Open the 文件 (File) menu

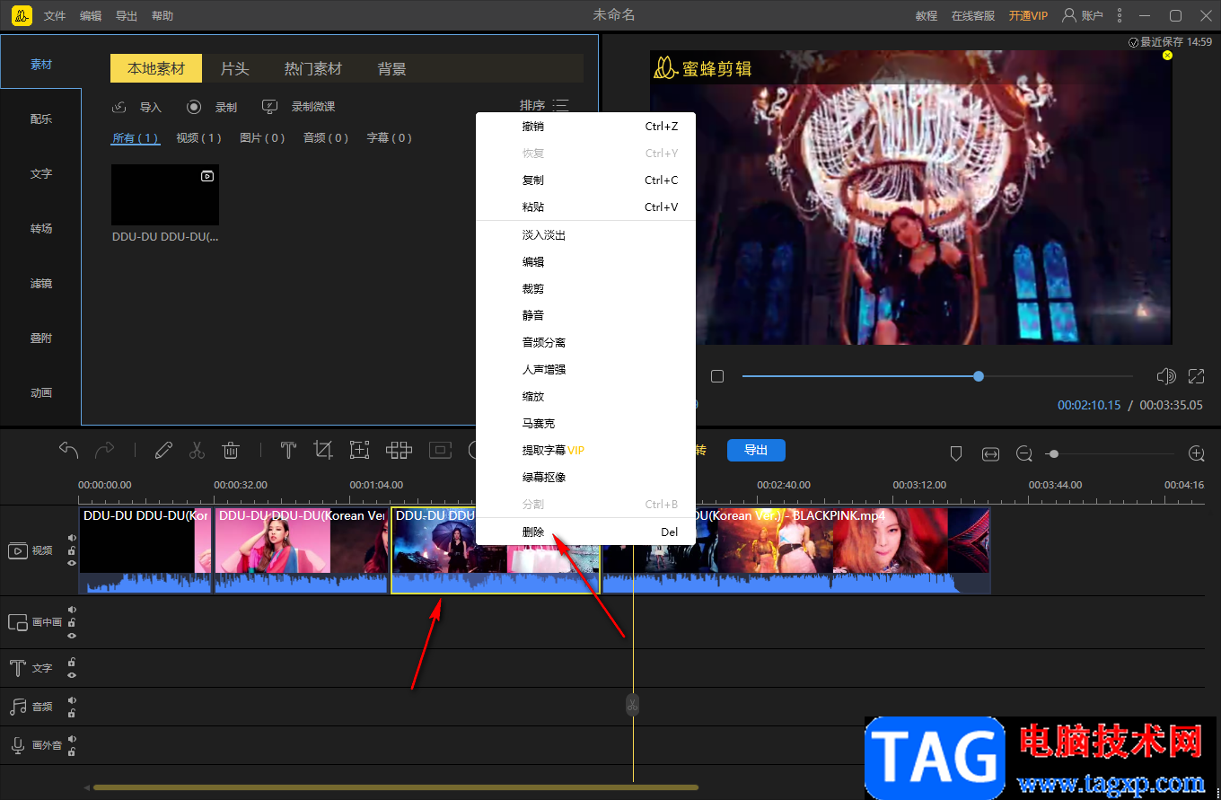55,16
